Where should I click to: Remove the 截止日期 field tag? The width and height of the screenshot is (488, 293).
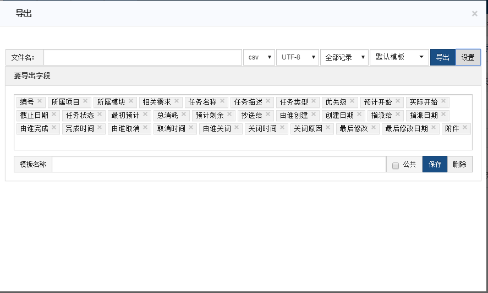(54, 114)
